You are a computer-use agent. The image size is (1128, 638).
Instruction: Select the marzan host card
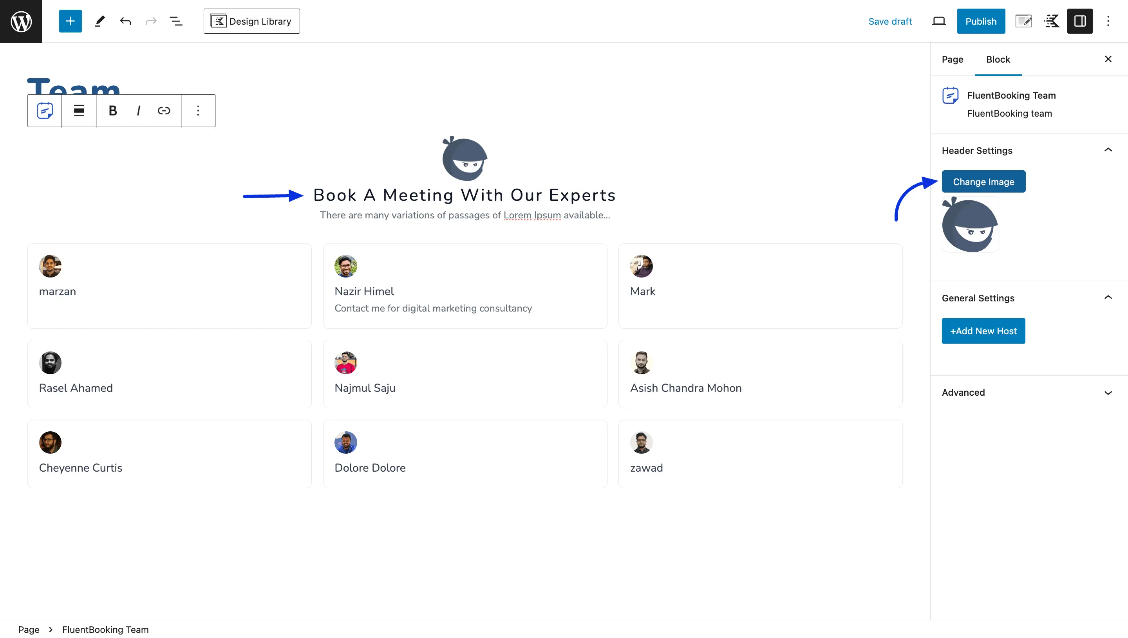click(169, 286)
